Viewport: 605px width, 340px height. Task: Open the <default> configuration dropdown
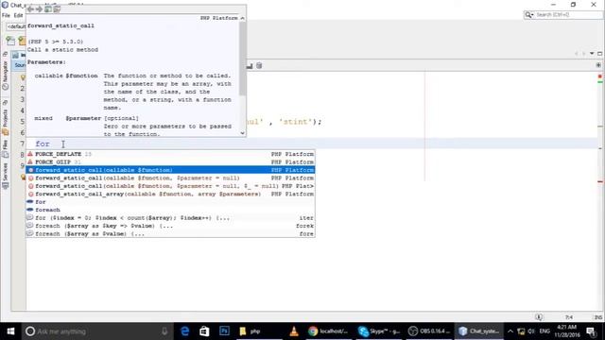coord(16,26)
